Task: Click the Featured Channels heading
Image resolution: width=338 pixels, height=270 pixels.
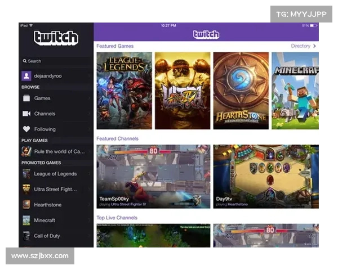Action: [118, 138]
